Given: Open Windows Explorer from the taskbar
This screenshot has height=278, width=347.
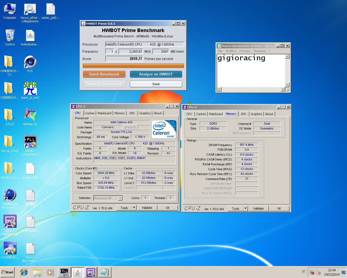Looking at the screenshot, I should point(37,272).
